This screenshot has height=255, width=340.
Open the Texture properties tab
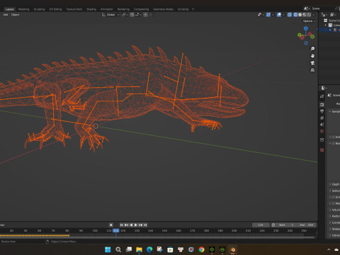point(322,150)
